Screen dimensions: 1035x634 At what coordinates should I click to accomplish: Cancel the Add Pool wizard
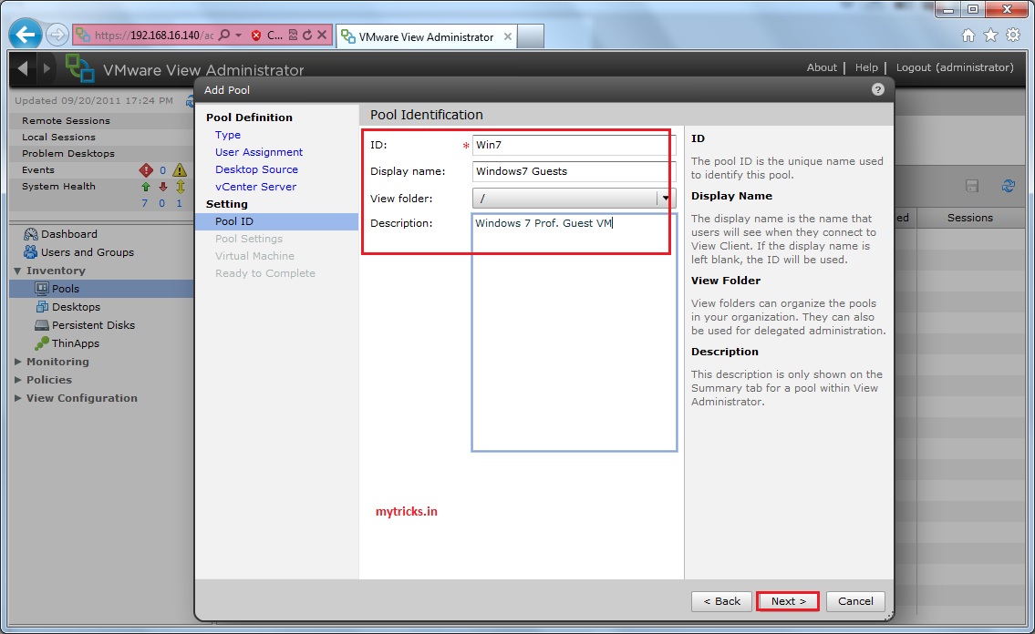click(x=855, y=601)
